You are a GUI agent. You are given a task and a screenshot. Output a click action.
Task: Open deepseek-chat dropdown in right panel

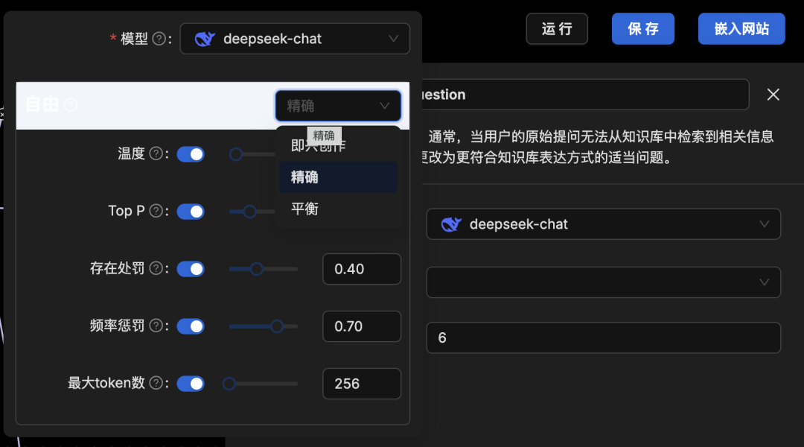(x=604, y=224)
